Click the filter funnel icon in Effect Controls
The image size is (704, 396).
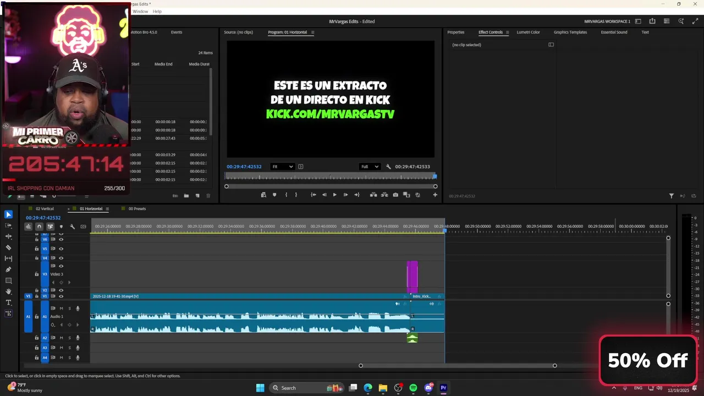[672, 196]
